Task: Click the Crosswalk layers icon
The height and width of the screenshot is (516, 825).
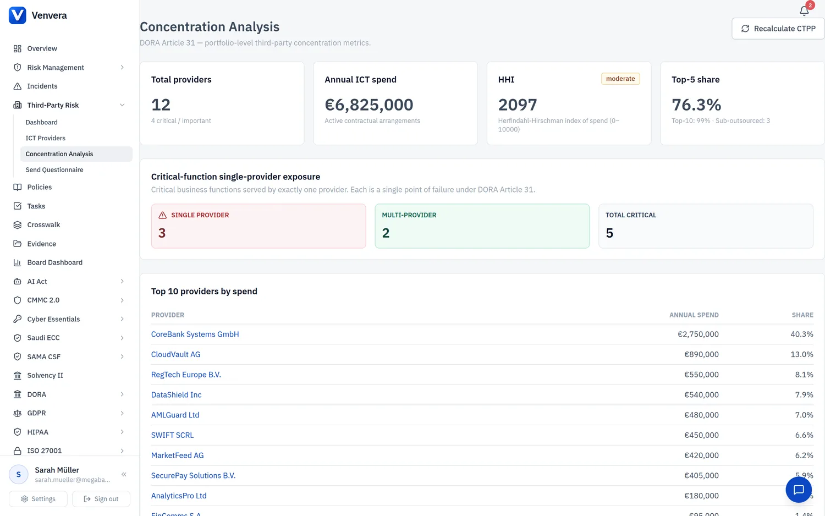Action: [x=18, y=225]
